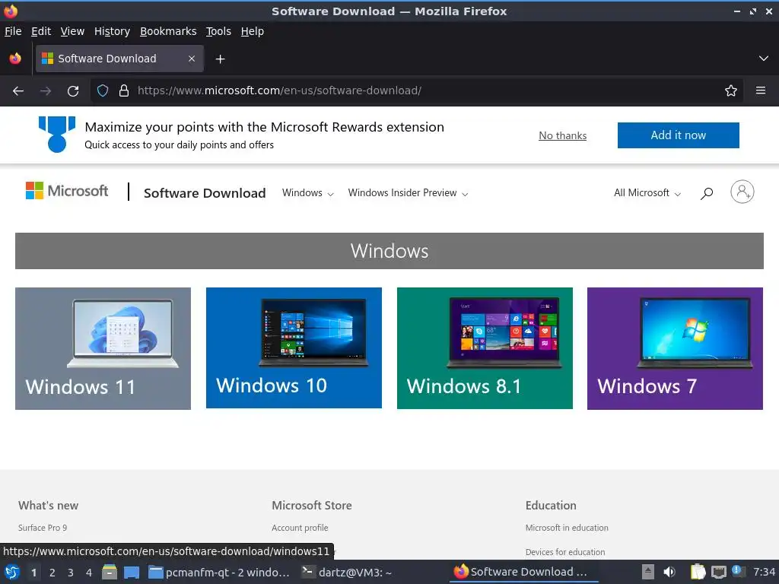List all tabs with the chevron button
This screenshot has width=779, height=584.
(764, 59)
